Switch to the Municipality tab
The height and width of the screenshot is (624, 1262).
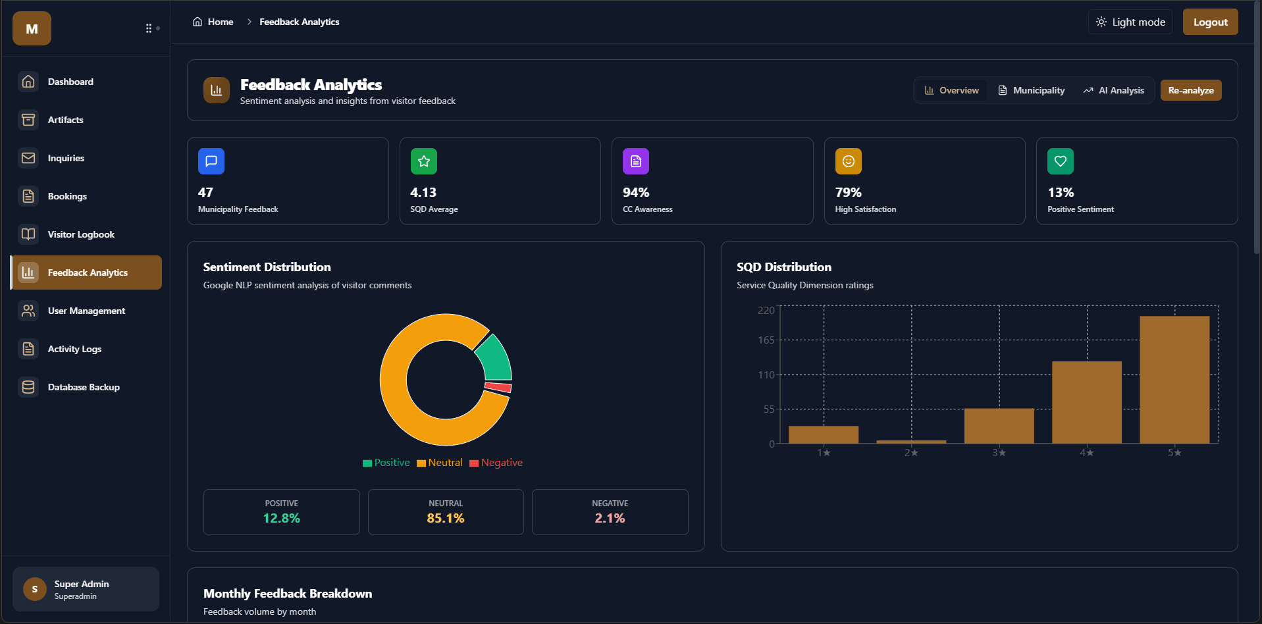1031,90
